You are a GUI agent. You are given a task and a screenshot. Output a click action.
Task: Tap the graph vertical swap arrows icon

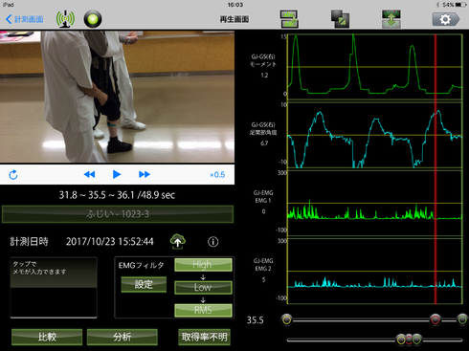coord(391,19)
